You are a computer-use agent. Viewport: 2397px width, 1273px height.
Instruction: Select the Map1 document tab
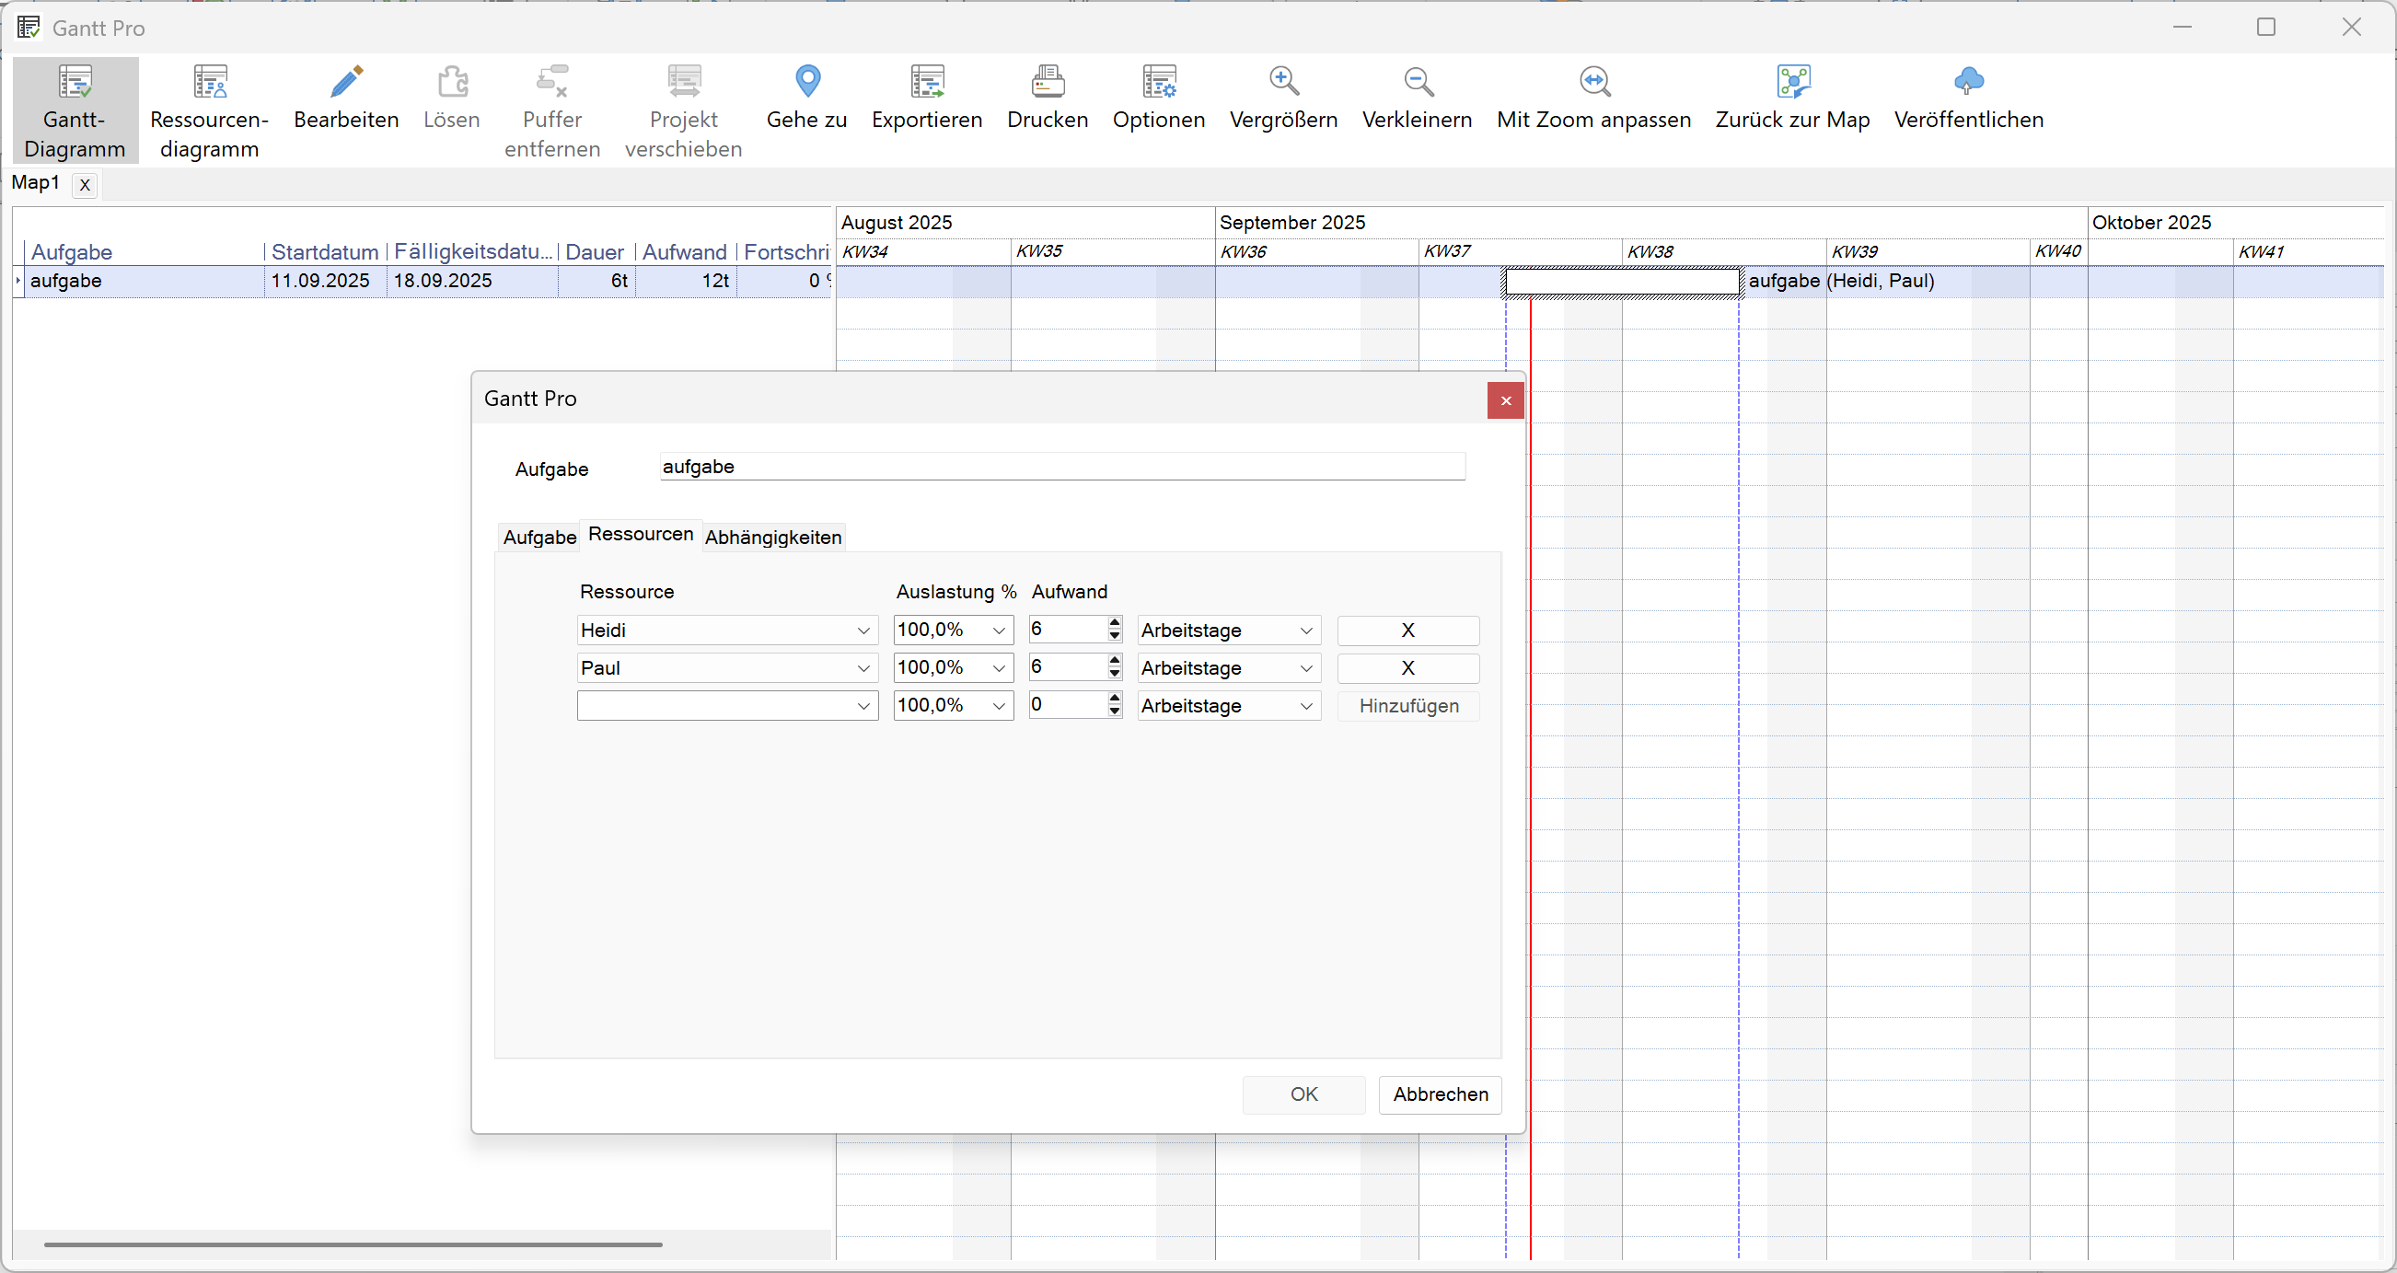[35, 182]
